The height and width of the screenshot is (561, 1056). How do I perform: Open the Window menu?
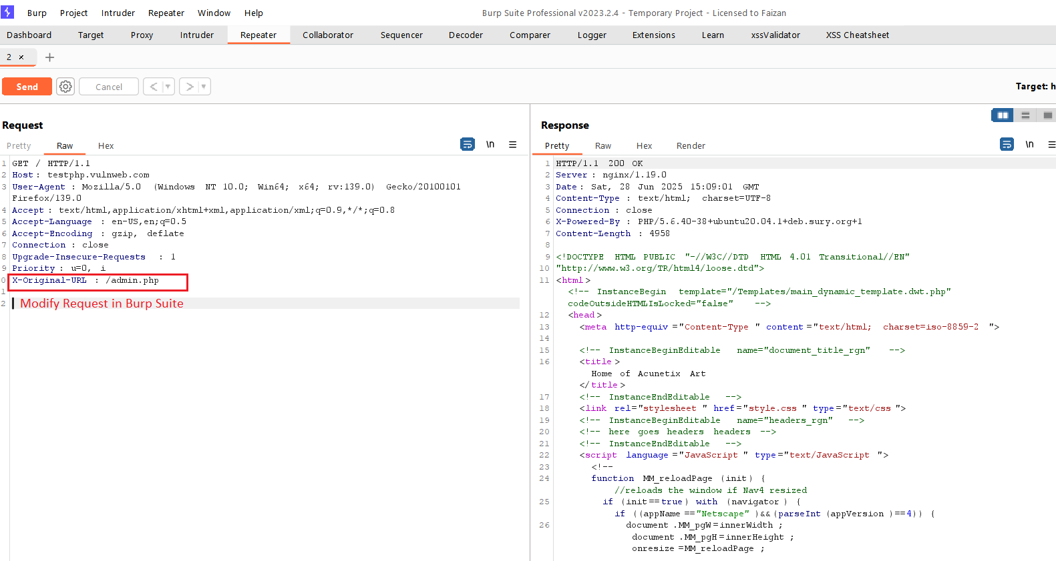coord(214,13)
